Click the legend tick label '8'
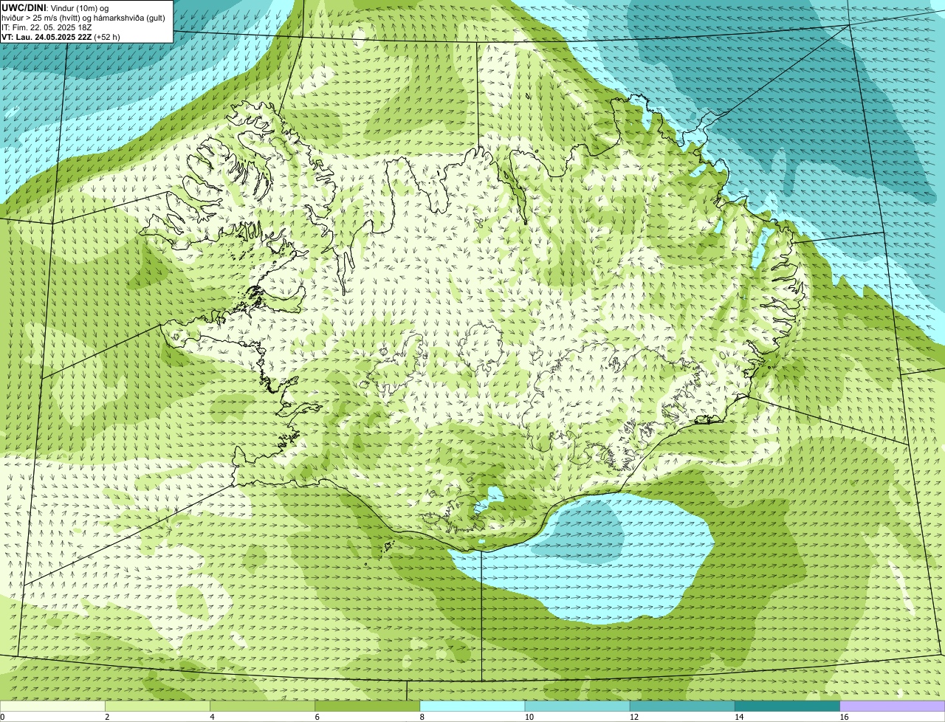 pos(422,717)
